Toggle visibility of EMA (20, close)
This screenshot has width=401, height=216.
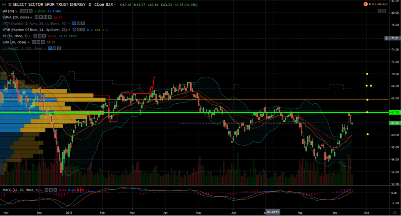tap(34, 42)
